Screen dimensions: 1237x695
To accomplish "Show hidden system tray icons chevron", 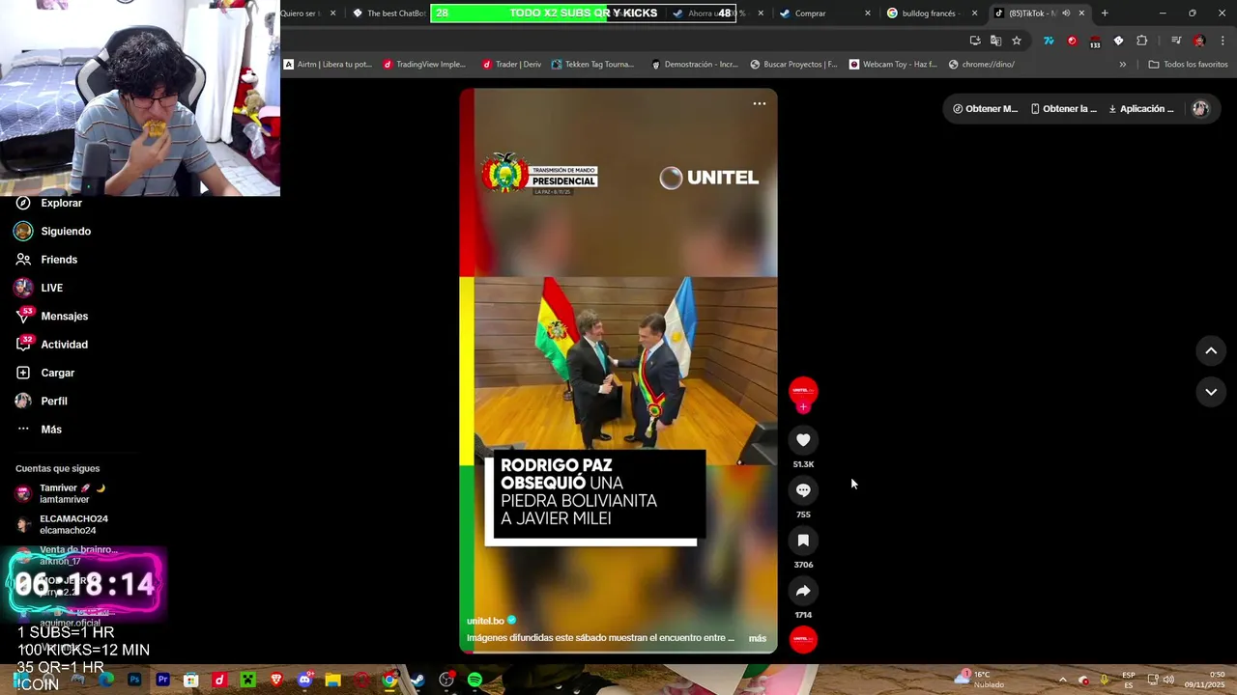I will click(x=1062, y=680).
